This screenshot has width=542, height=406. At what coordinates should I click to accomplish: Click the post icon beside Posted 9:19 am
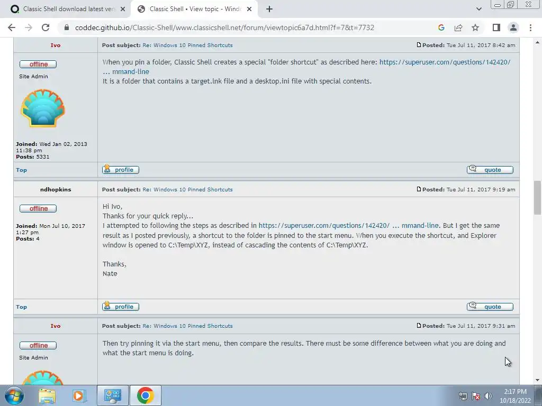[x=419, y=189]
